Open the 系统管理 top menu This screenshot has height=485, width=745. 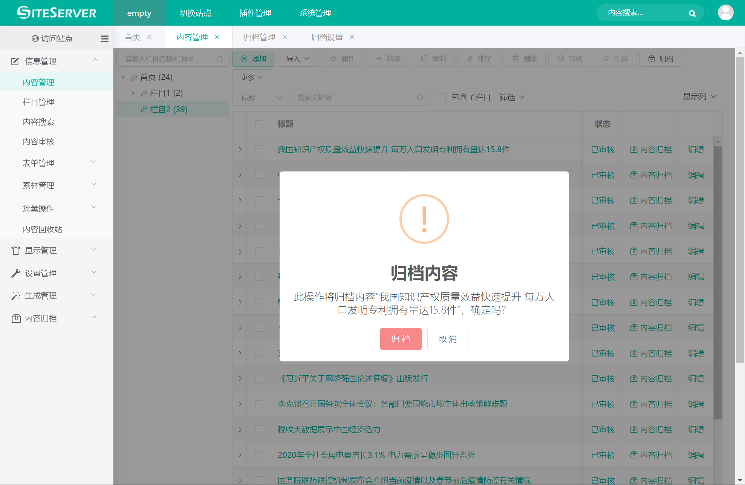point(315,13)
